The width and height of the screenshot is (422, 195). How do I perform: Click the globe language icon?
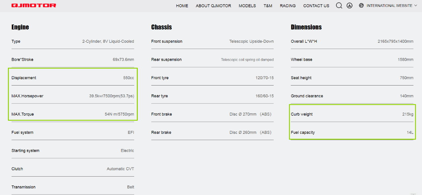pos(361,6)
